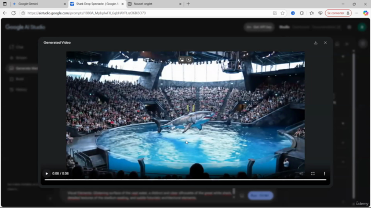371x208 pixels.
Task: Open the apps icon in address bar
Action: coord(275,13)
